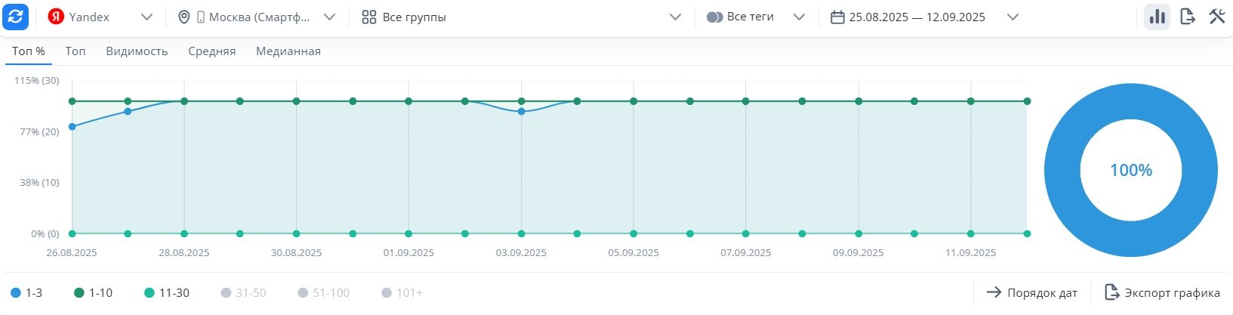The height and width of the screenshot is (315, 1233).
Task: Switch to the Видимость tab
Action: 137,51
